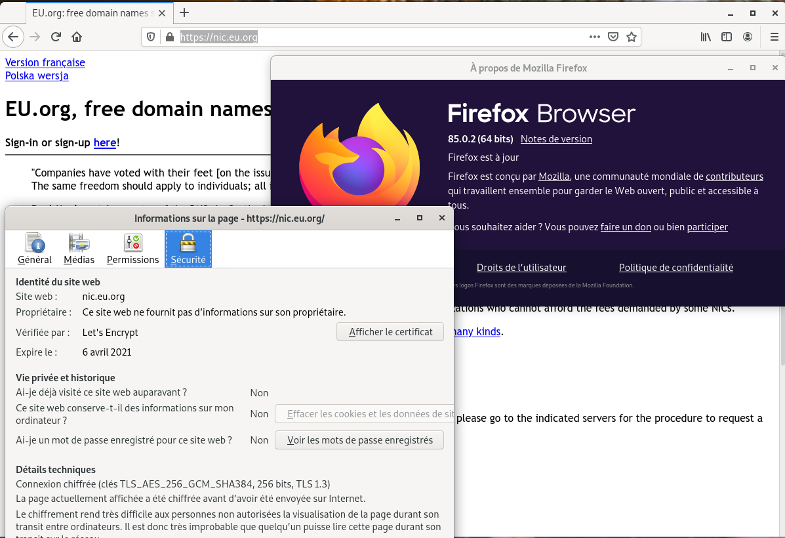Screen dimensions: 785x538
Task: Open Politique de confidentialité link
Action: tap(676, 268)
